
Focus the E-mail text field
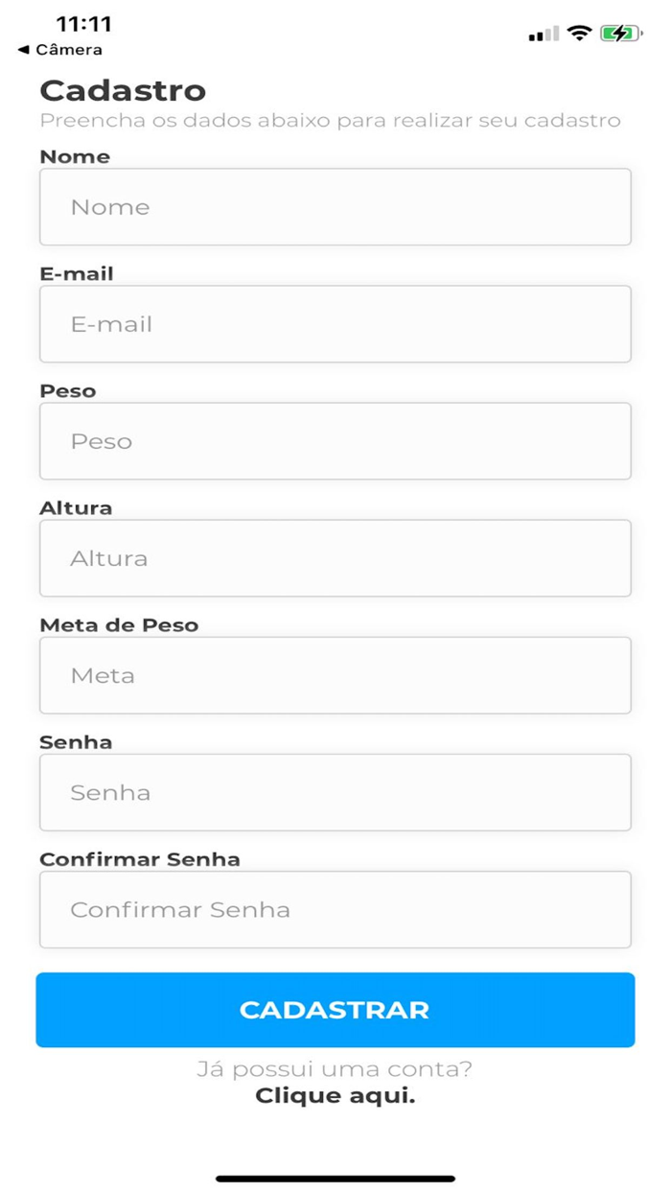click(x=335, y=323)
